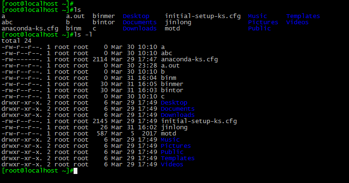The height and width of the screenshot is (183, 349).
Task: Click initial-setup-ks.cfg in the long listing
Action: point(199,121)
